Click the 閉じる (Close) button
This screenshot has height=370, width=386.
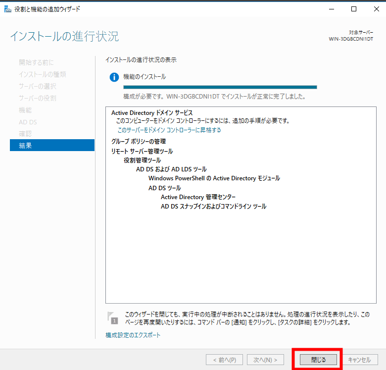tap(318, 360)
